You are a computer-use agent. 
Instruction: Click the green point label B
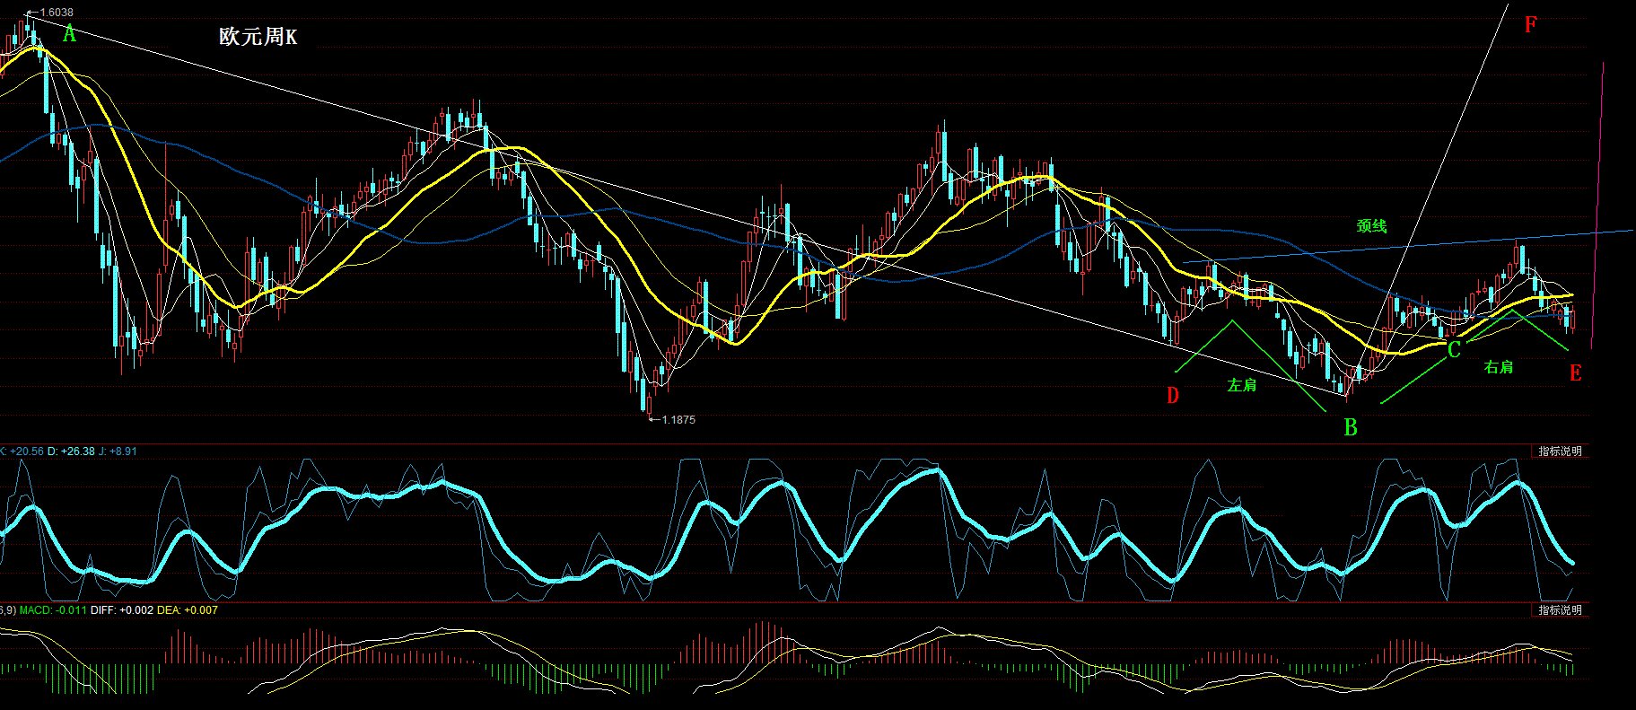[x=1351, y=428]
